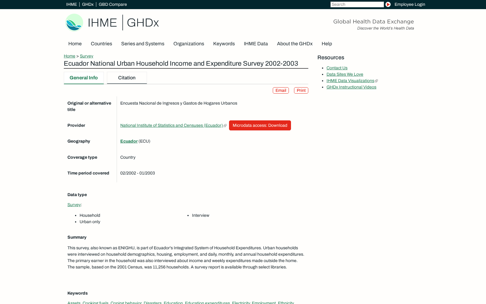Click the 'Interview' list item
Image resolution: width=486 pixels, height=304 pixels.
pos(200,216)
